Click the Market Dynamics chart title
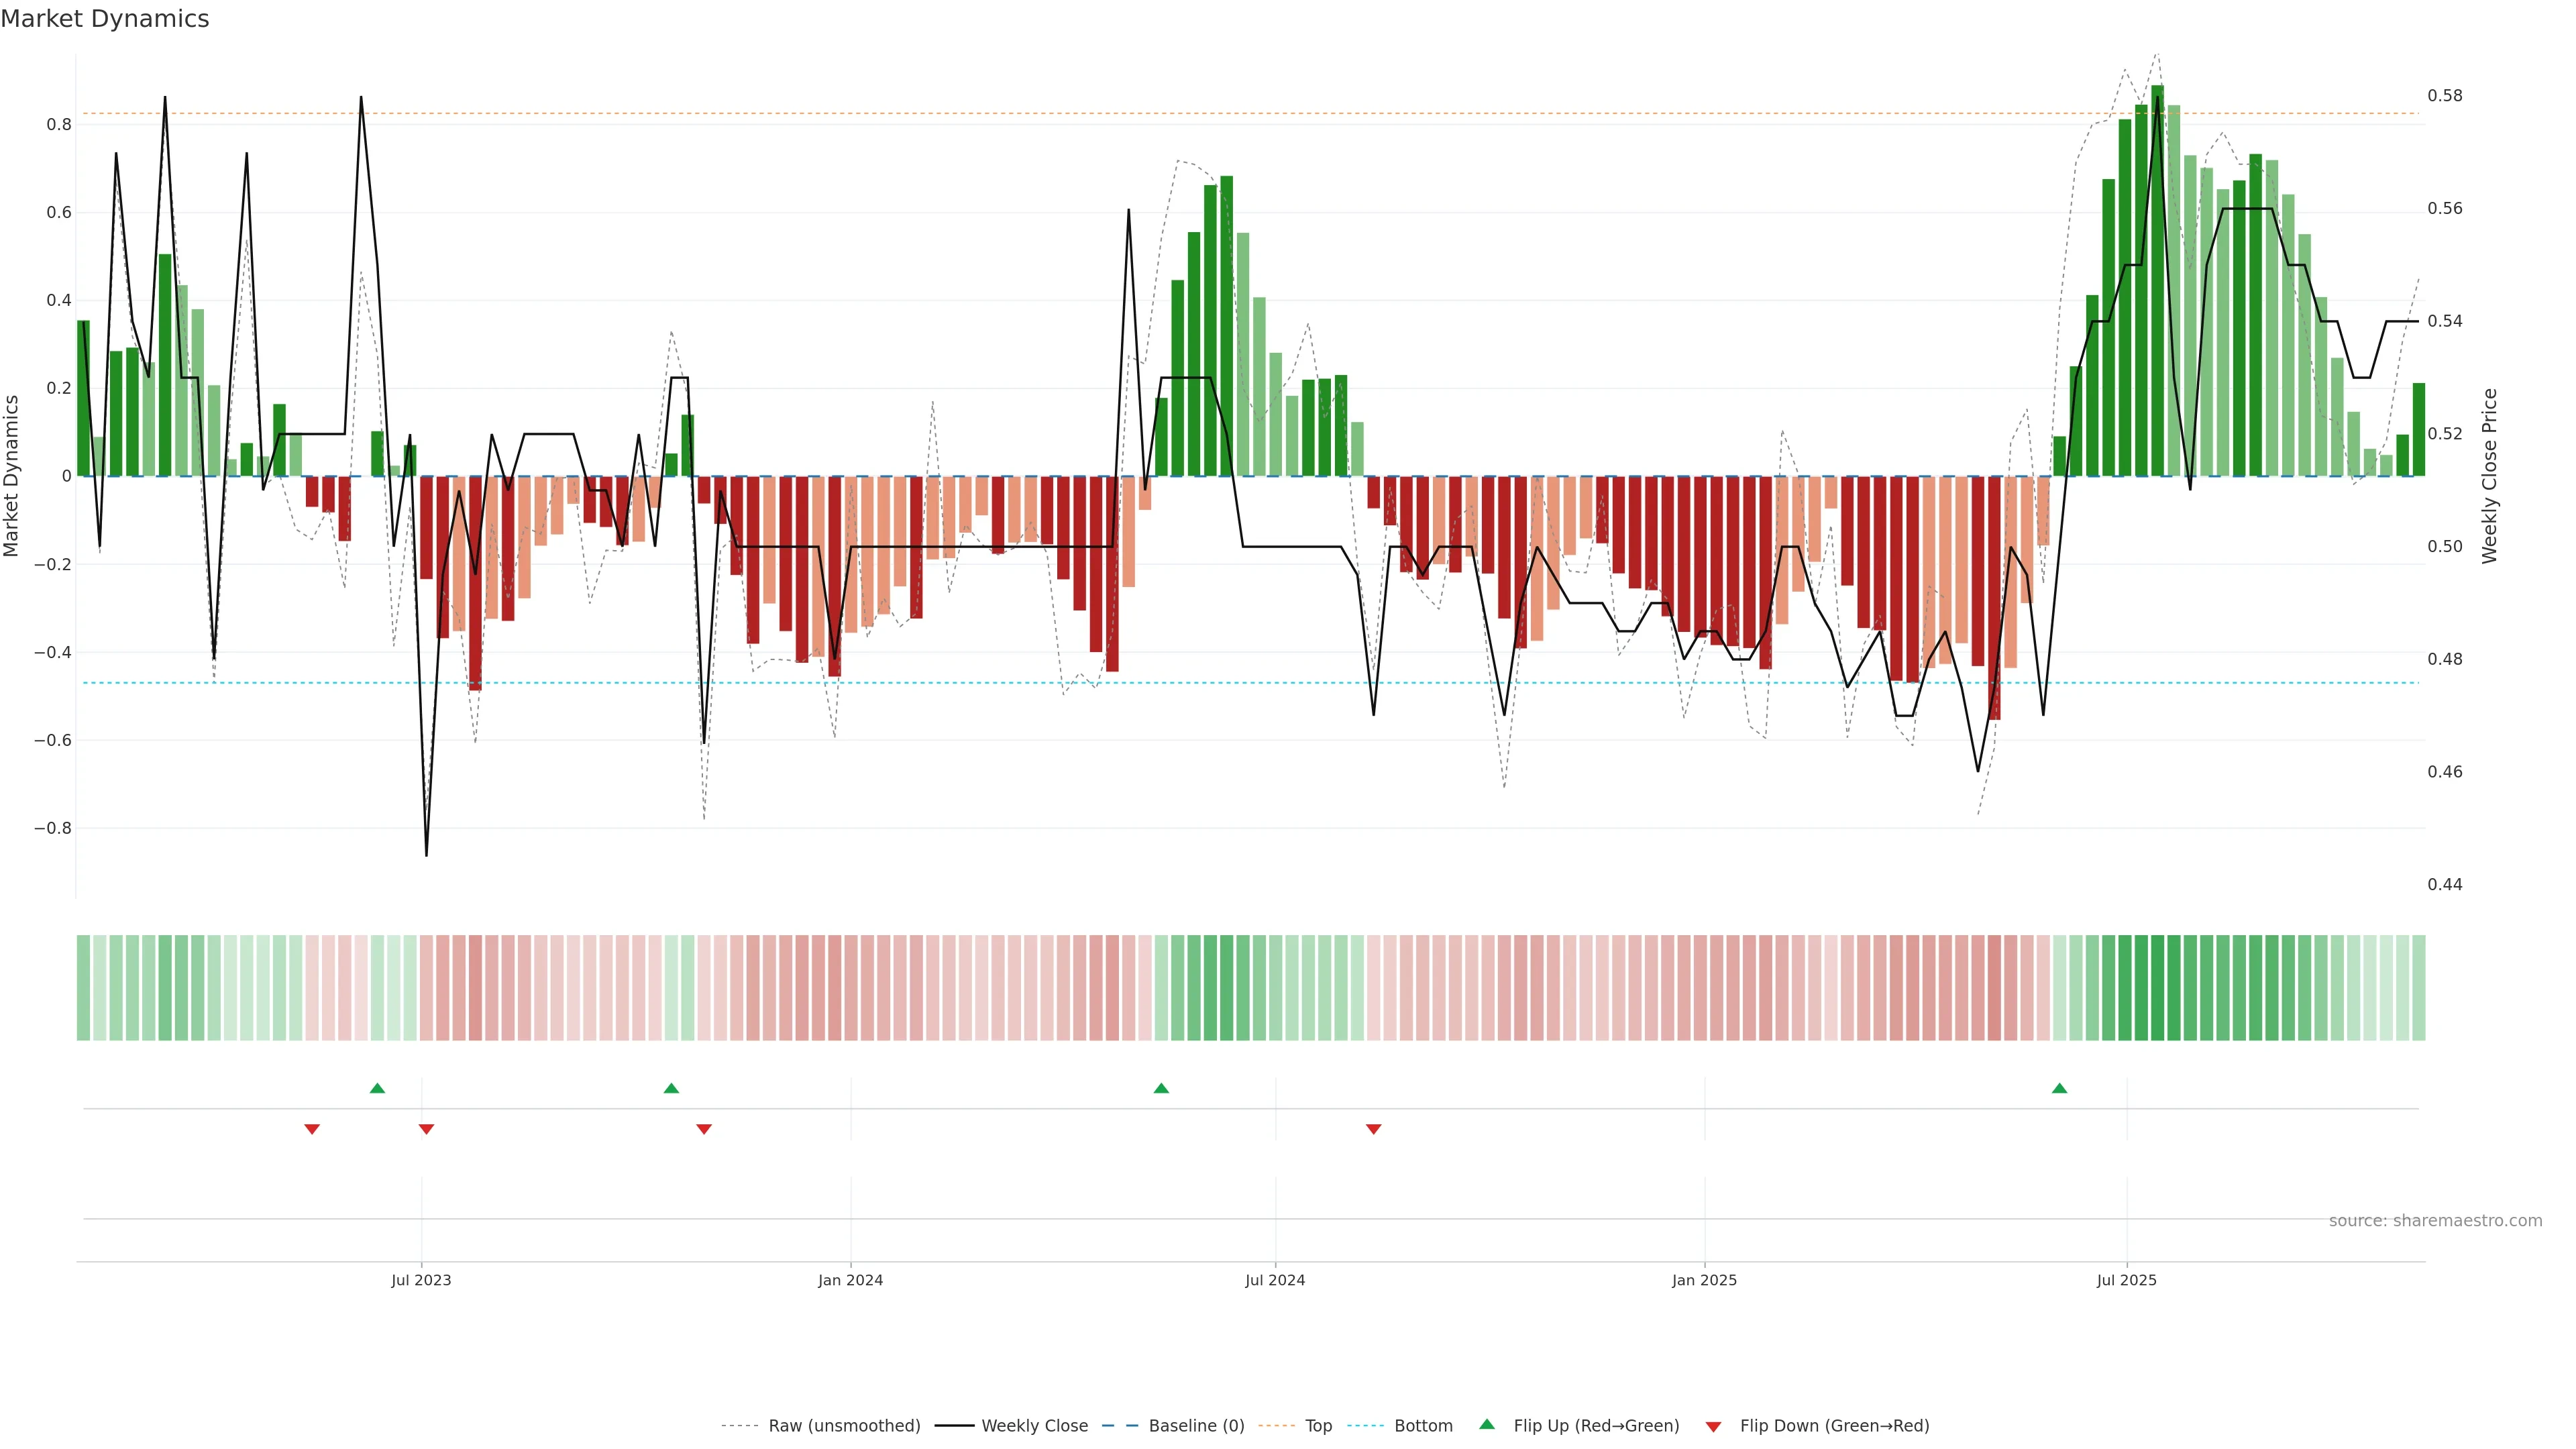Viewport: 2576px width, 1449px height. (105, 19)
